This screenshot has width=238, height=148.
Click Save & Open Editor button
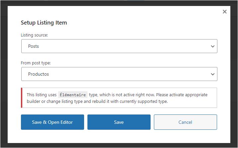tap(53, 122)
